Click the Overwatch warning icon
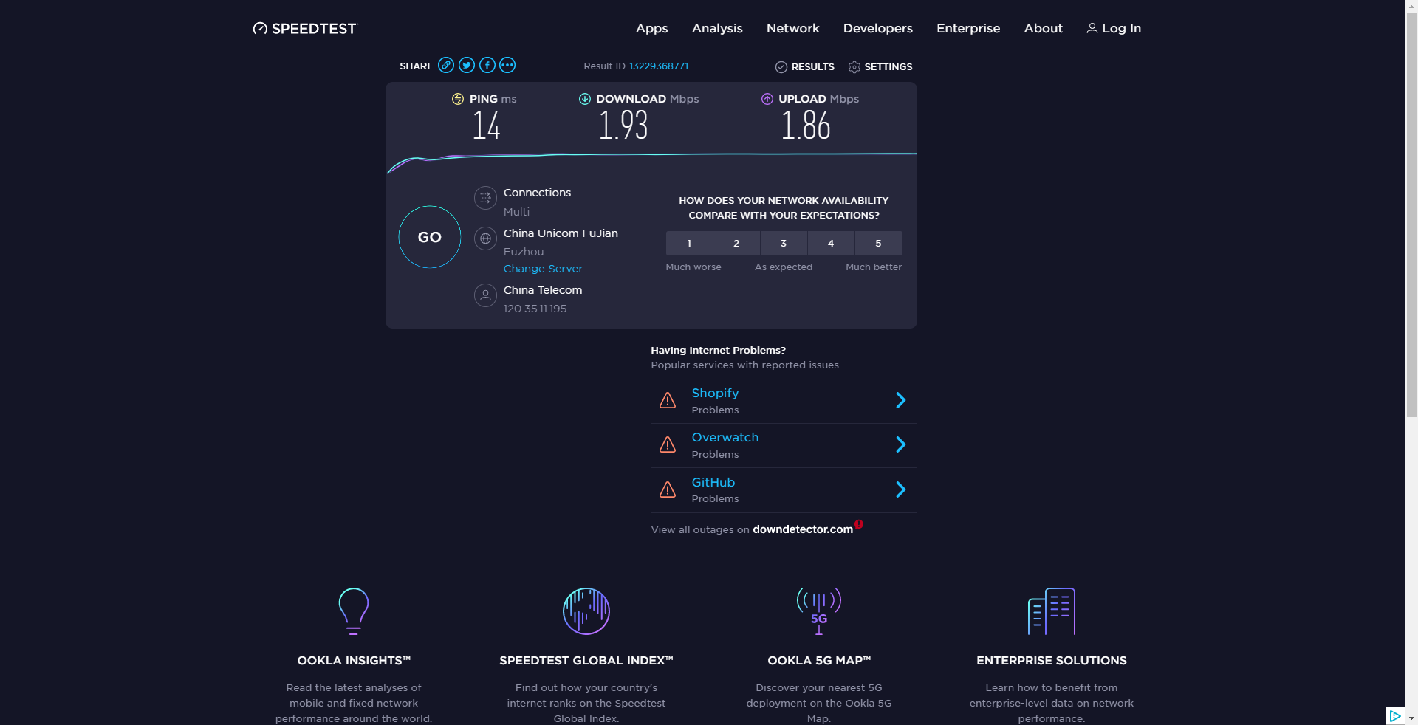This screenshot has height=725, width=1418. (668, 444)
